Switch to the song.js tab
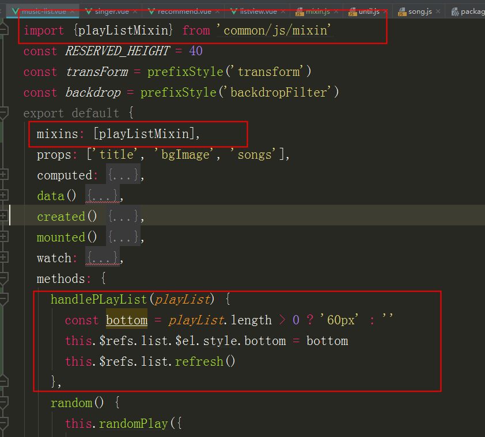 420,11
